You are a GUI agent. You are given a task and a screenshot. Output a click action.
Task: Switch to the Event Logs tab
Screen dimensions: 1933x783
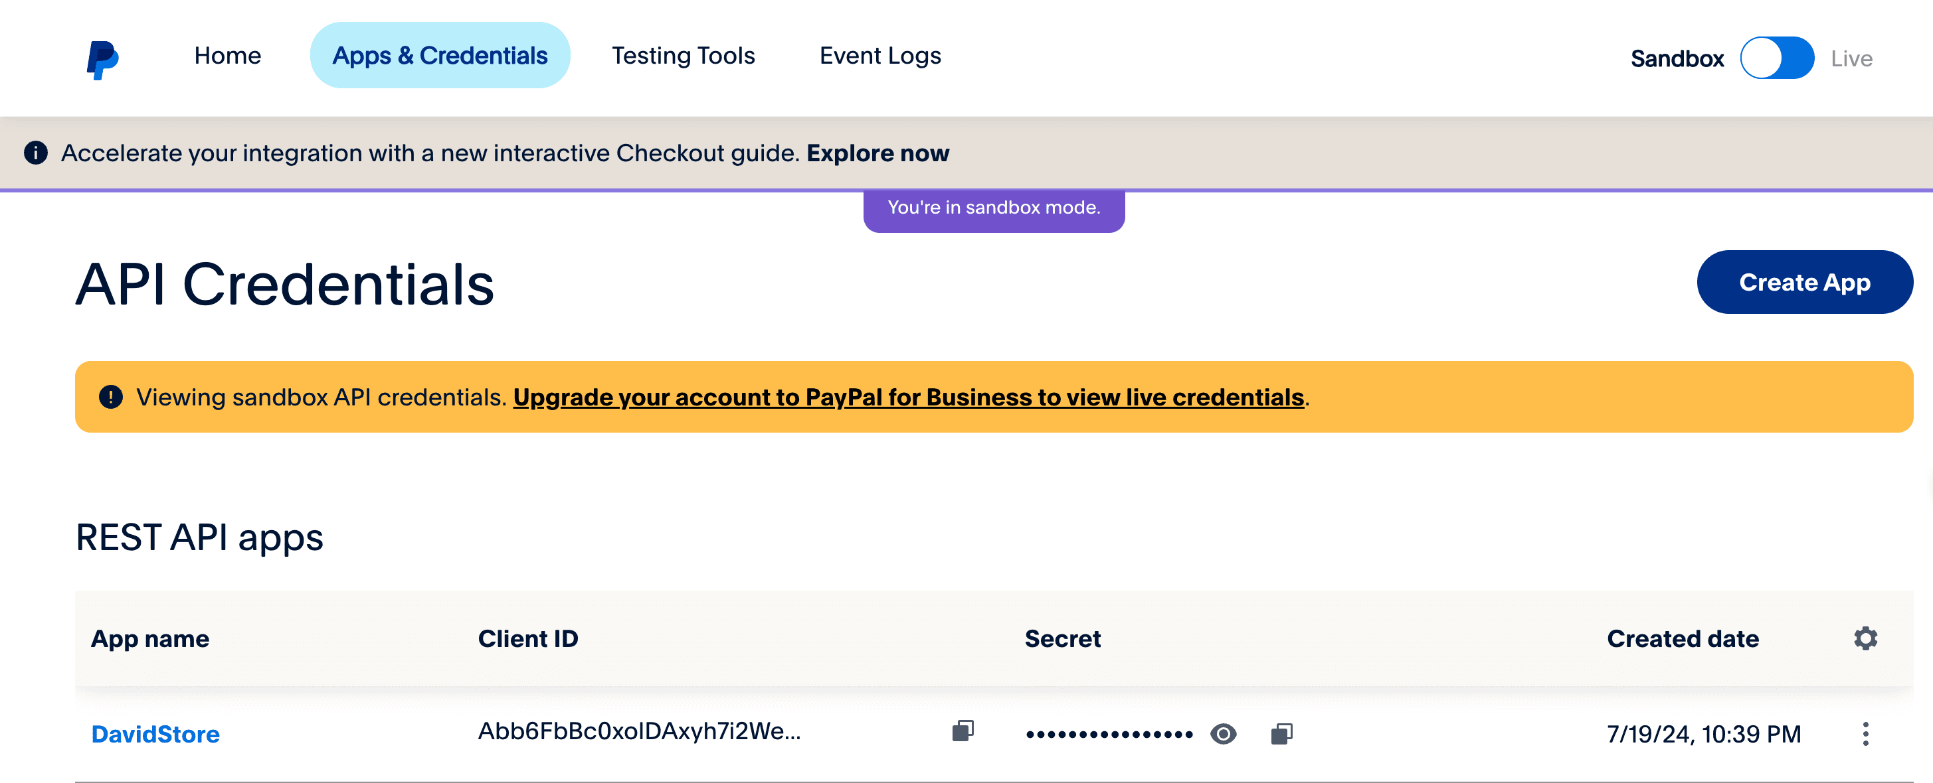[x=879, y=56]
